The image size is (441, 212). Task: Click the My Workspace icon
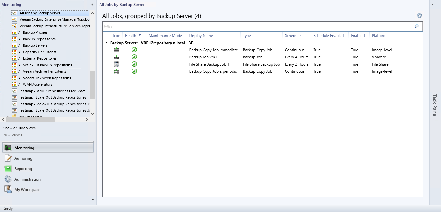point(8,190)
